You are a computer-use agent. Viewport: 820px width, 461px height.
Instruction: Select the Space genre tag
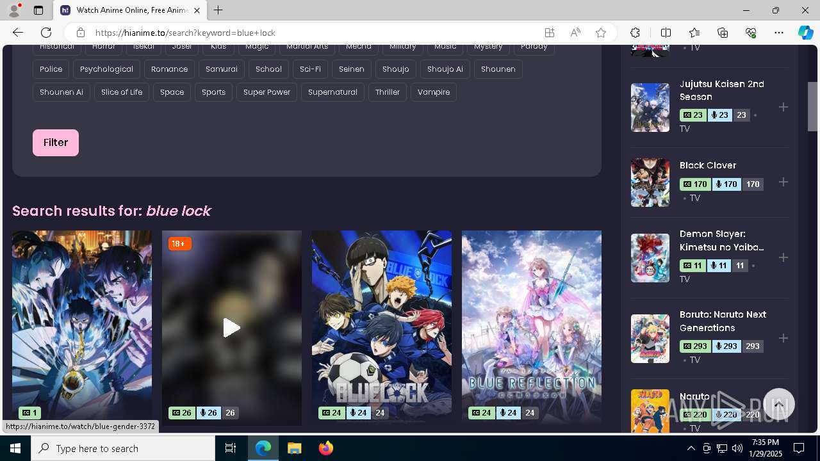[172, 92]
